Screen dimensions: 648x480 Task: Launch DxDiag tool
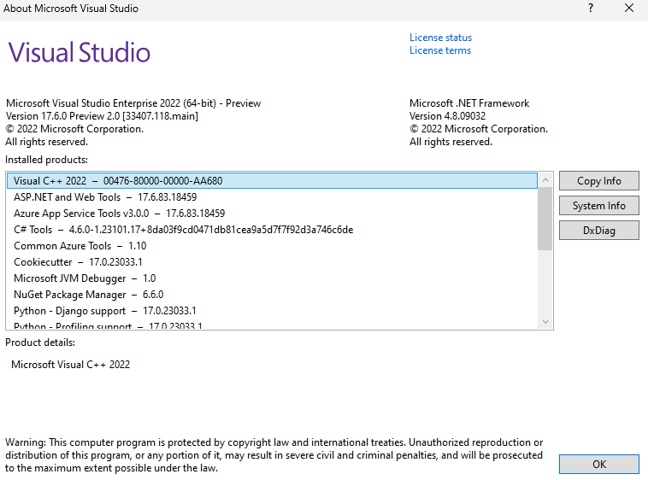pyautogui.click(x=598, y=231)
